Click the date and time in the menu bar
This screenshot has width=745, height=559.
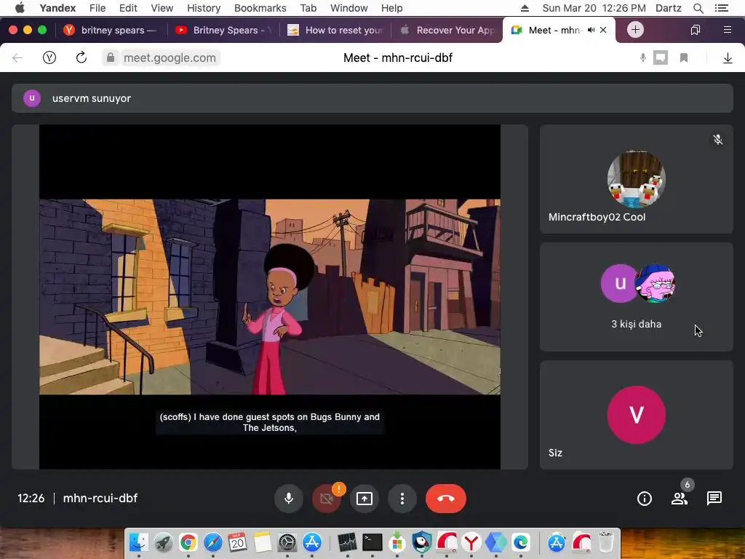point(594,8)
